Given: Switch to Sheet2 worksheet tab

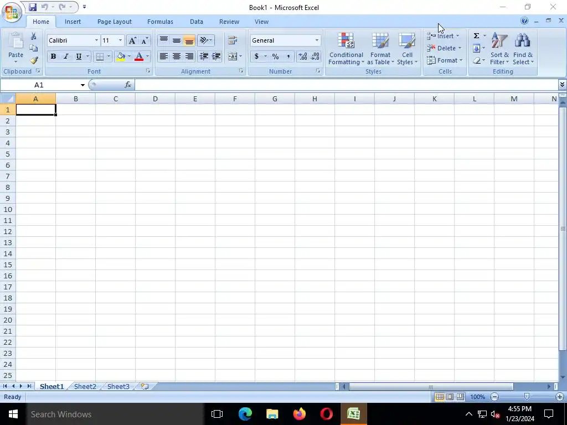Looking at the screenshot, I should (85, 386).
